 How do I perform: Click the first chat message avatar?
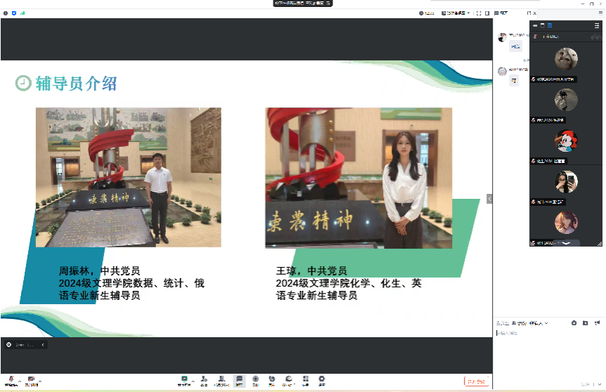[502, 37]
